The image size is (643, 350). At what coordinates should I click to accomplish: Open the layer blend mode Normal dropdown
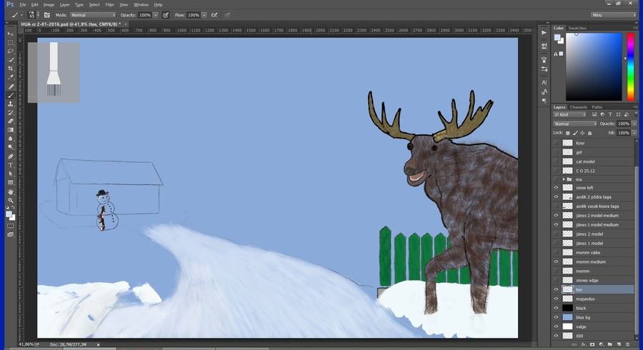[575, 124]
